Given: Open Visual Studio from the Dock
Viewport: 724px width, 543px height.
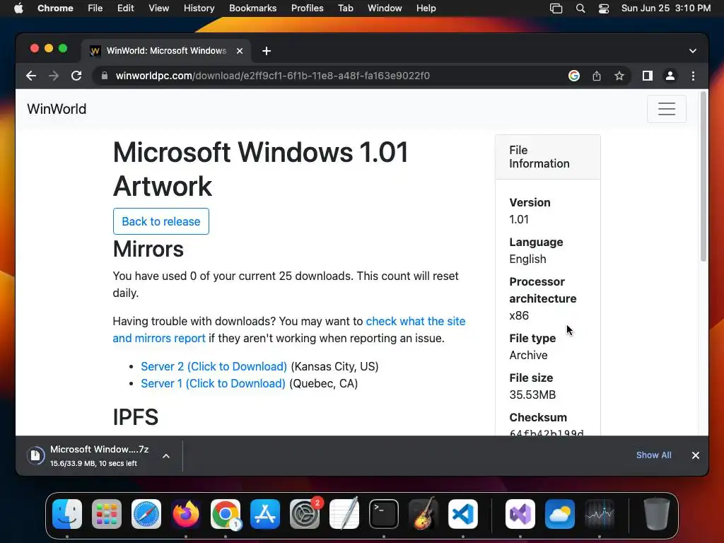Looking at the screenshot, I should point(520,514).
